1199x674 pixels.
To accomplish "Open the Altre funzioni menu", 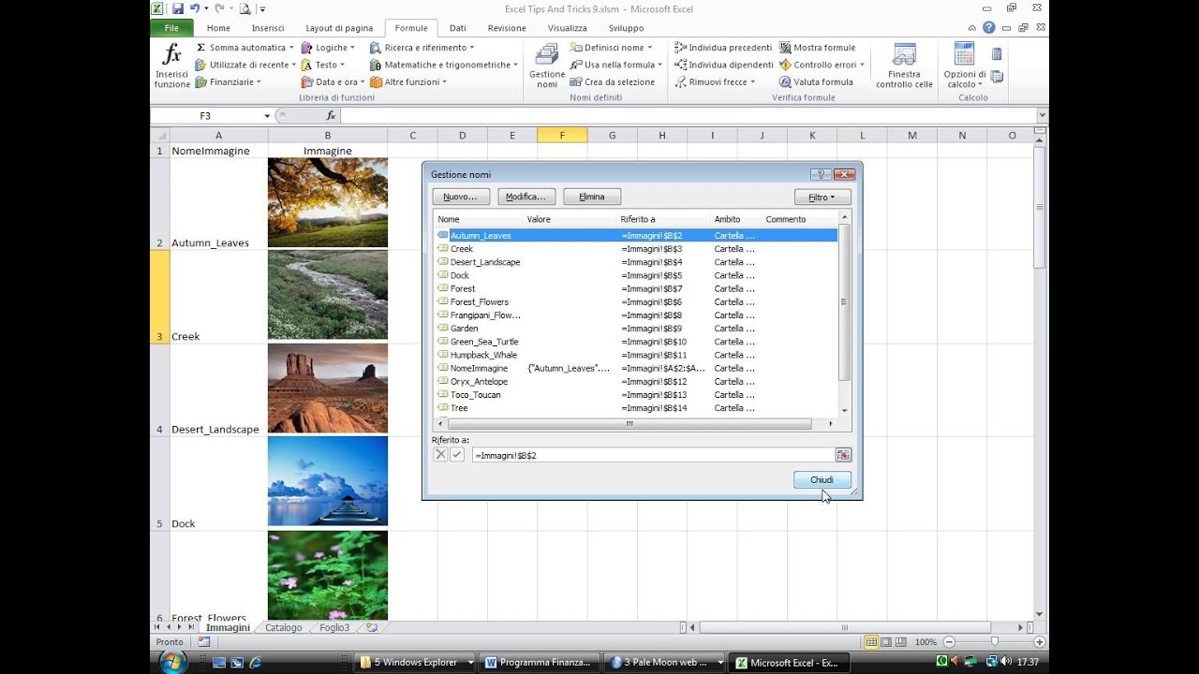I will tap(408, 81).
